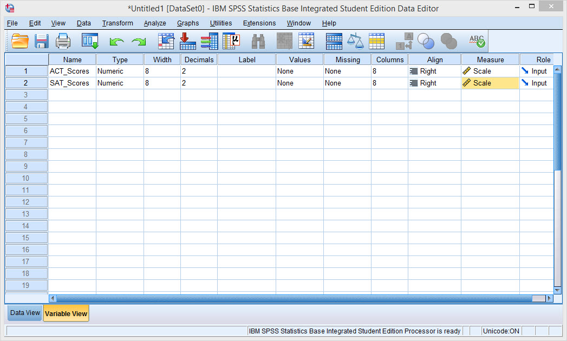Click the Columns column header

click(x=390, y=60)
